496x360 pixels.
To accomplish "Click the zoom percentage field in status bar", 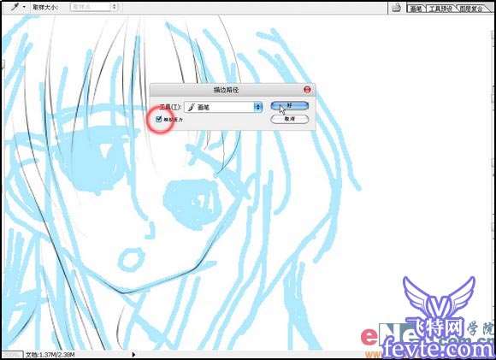I will 12,354.
